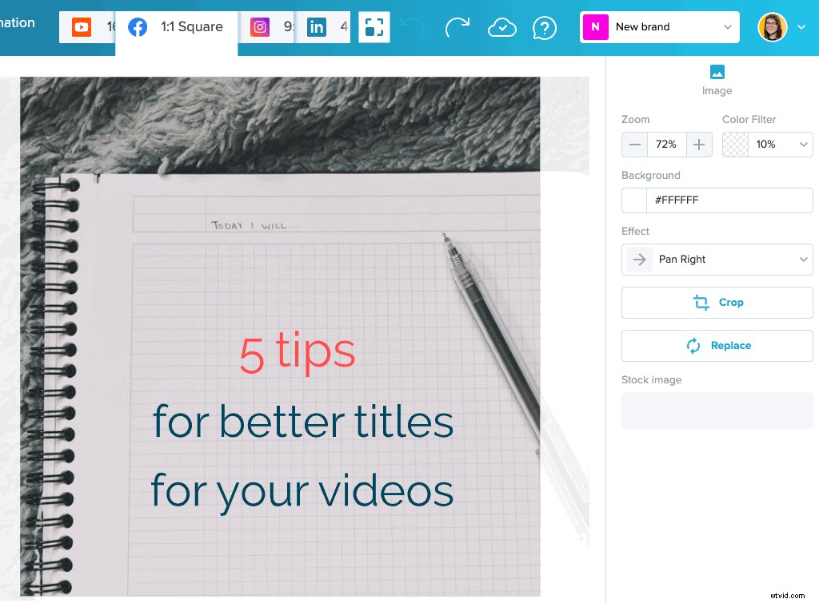Click the Facebook icon on the 1:1 Square tab
819x603 pixels.
[138, 26]
